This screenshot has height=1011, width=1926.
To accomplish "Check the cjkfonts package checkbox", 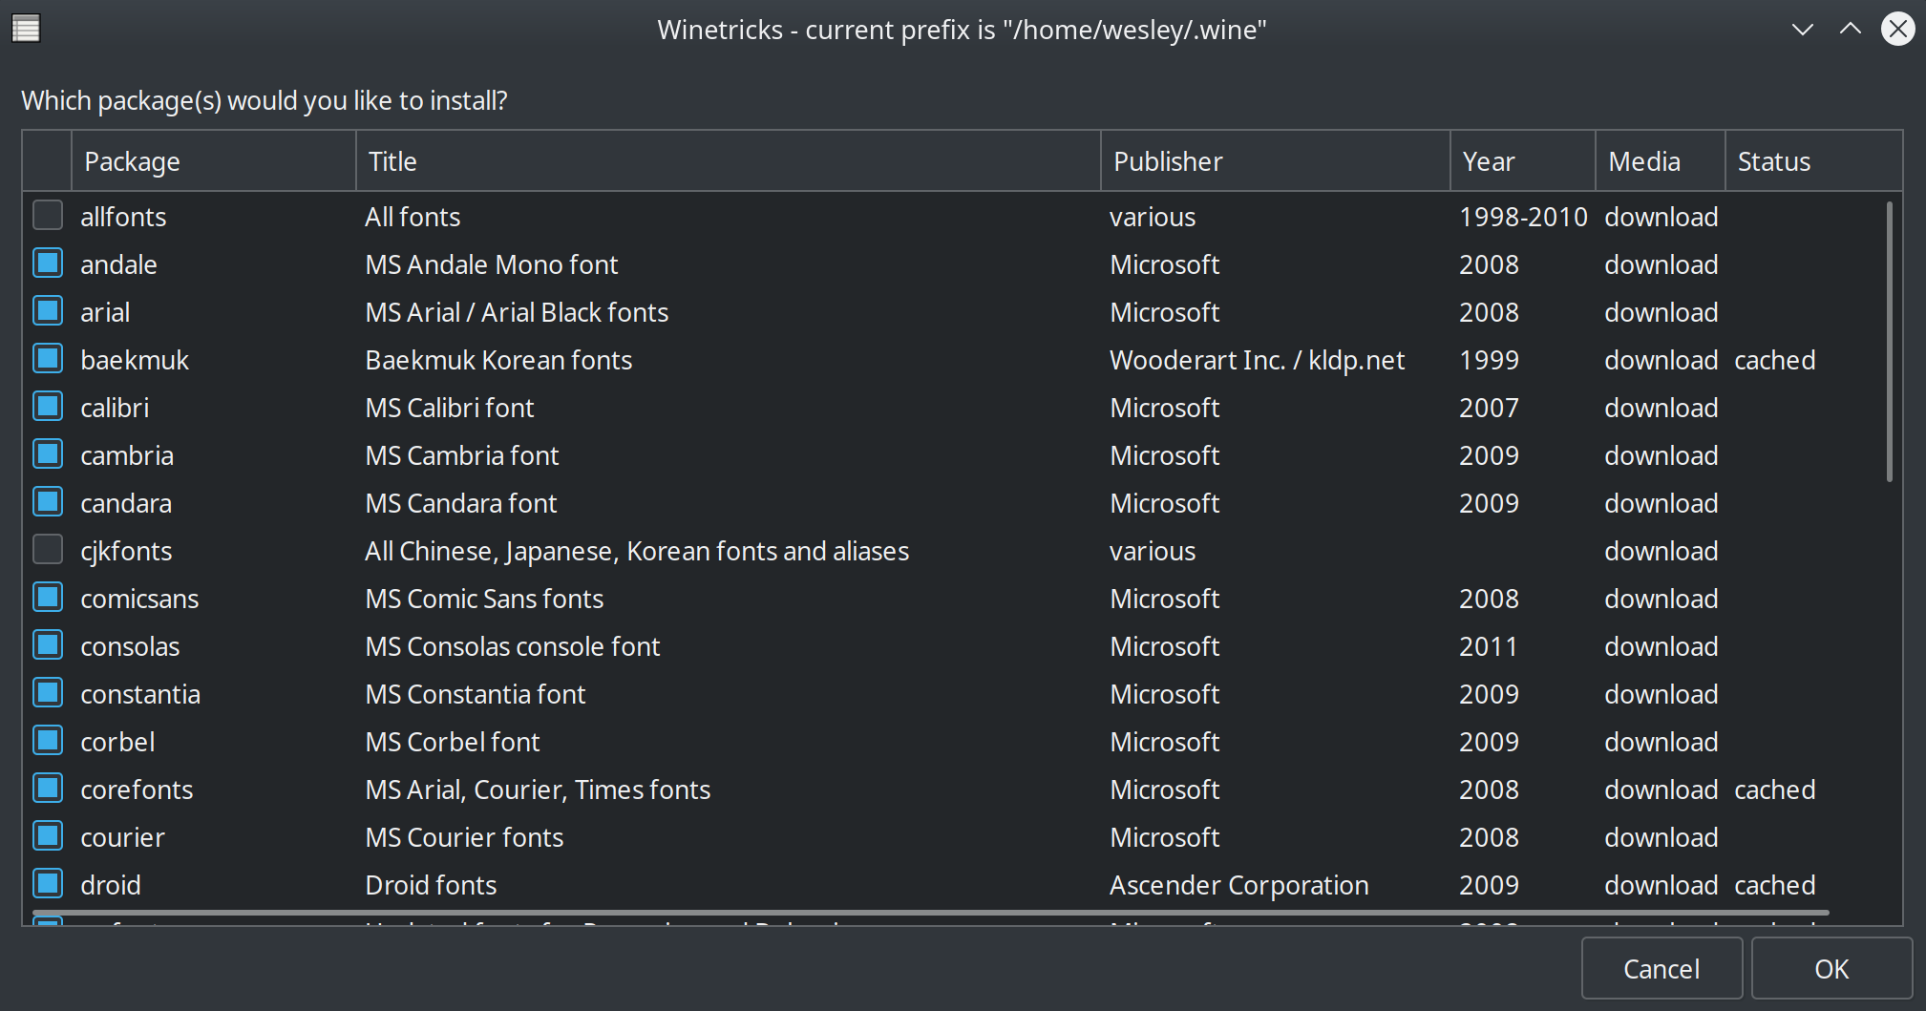I will (x=48, y=550).
